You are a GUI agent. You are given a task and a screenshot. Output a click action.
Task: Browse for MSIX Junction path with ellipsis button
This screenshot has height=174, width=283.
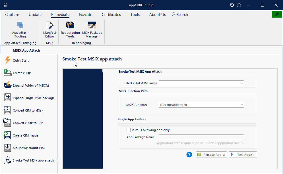(x=242, y=105)
